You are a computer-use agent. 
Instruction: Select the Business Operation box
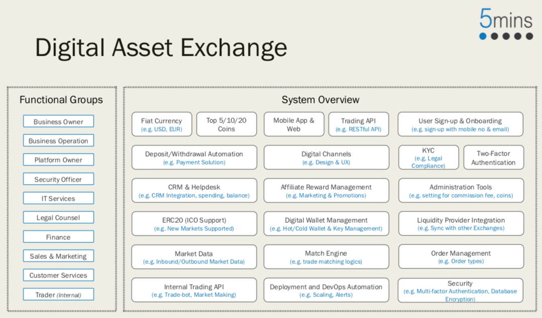pos(58,141)
